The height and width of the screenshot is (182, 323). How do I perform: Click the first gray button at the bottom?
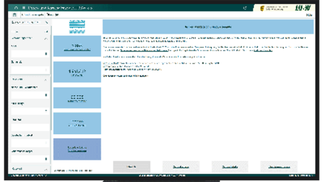point(132,167)
